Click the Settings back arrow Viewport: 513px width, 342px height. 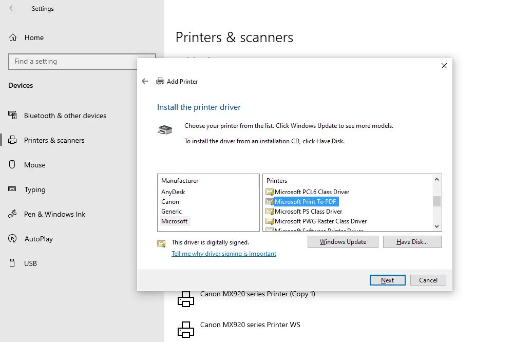pos(12,8)
